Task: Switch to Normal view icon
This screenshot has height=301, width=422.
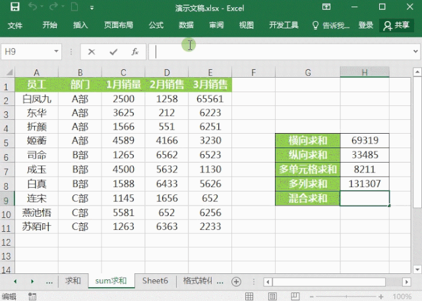Action: pyautogui.click(x=249, y=296)
